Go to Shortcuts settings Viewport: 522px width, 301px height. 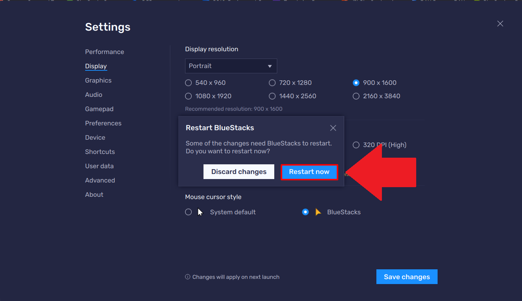(x=100, y=152)
